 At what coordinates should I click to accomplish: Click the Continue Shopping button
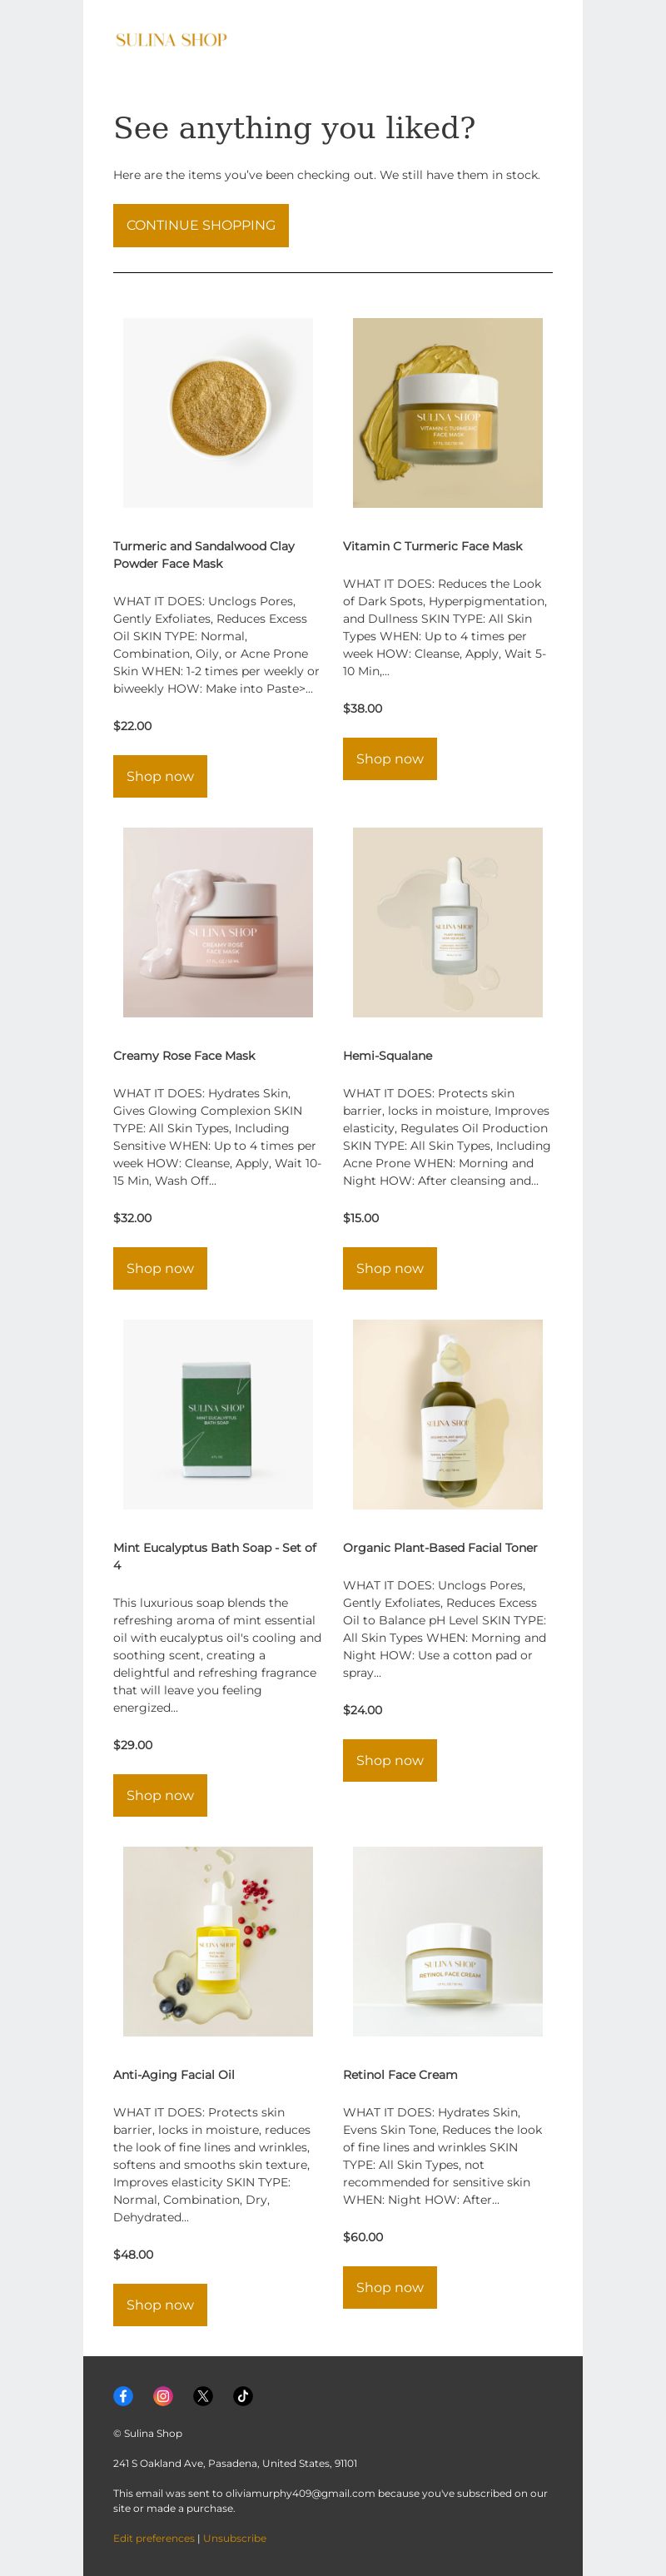pyautogui.click(x=201, y=225)
